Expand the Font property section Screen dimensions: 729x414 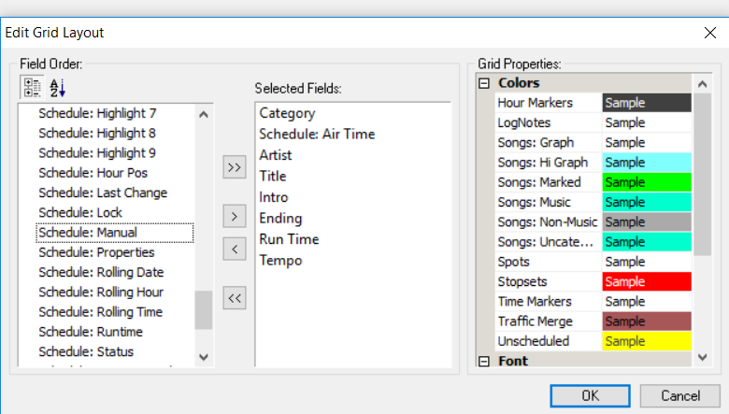(484, 361)
